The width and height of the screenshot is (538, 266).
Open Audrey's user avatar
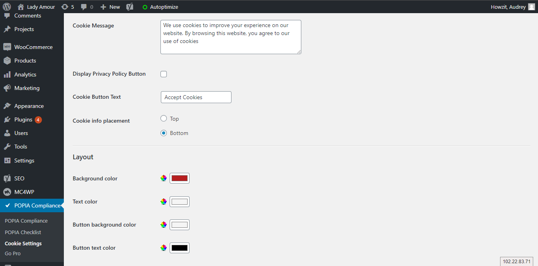tap(531, 7)
